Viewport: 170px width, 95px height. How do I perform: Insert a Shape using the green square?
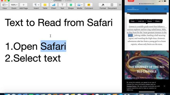coord(71,5)
